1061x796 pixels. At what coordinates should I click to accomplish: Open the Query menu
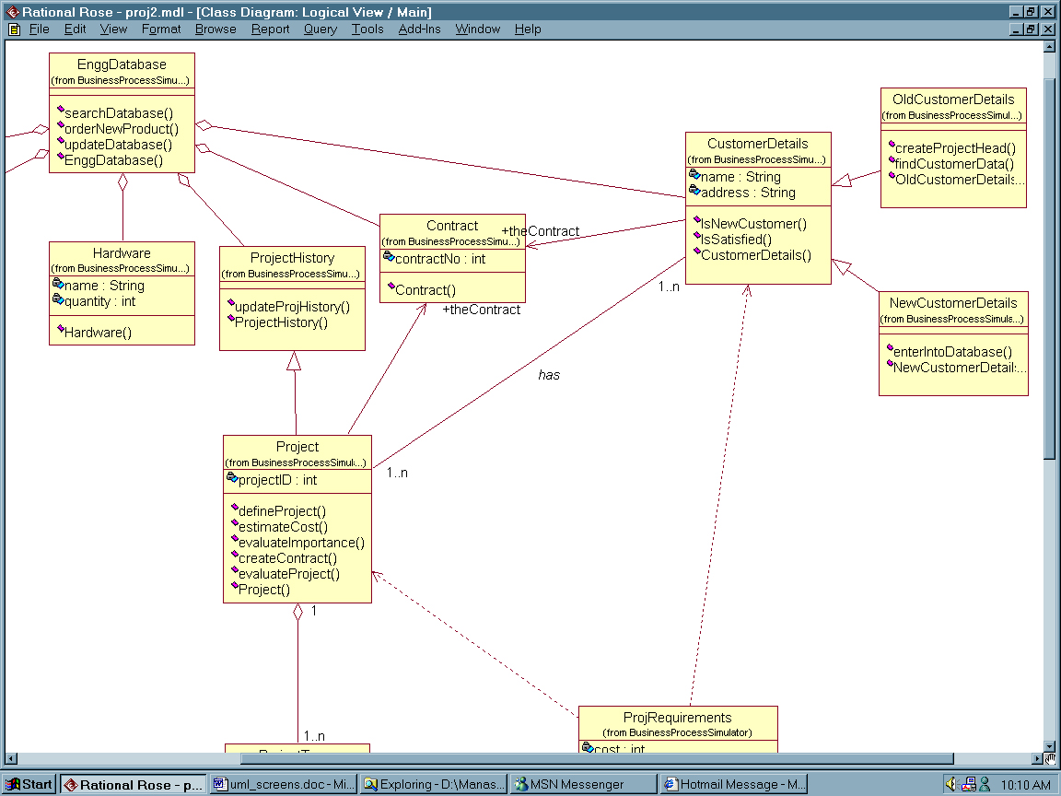[321, 29]
